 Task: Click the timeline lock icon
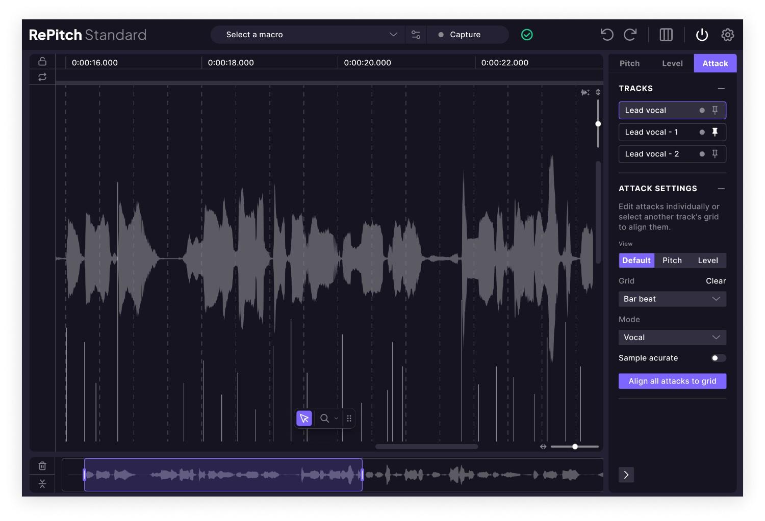click(x=42, y=62)
